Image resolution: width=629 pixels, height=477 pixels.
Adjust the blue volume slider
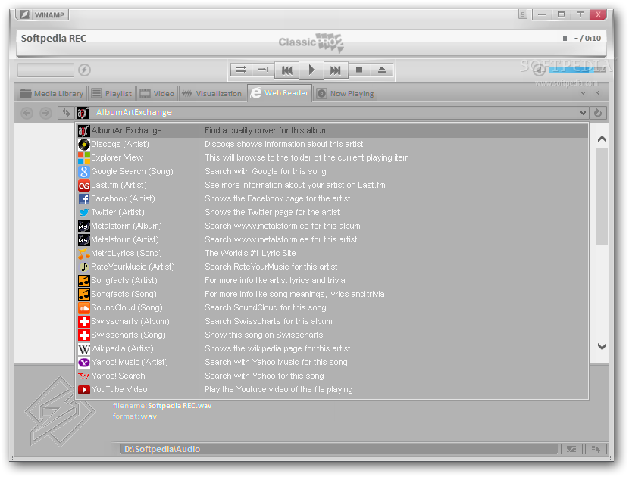click(577, 70)
